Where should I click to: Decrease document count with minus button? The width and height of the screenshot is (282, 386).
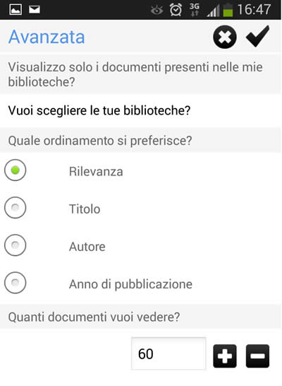[x=257, y=356]
